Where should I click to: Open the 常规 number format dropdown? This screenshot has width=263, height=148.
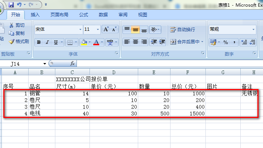253,29
